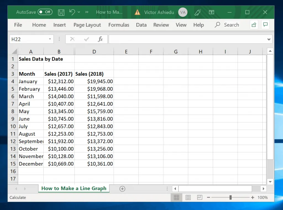The width and height of the screenshot is (283, 210).
Task: Select the 'How to Make a Line Graph' sheet tab
Action: click(74, 188)
